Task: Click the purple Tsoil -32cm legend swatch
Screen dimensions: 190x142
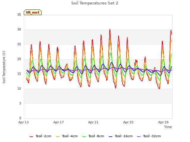Action: click(139, 137)
